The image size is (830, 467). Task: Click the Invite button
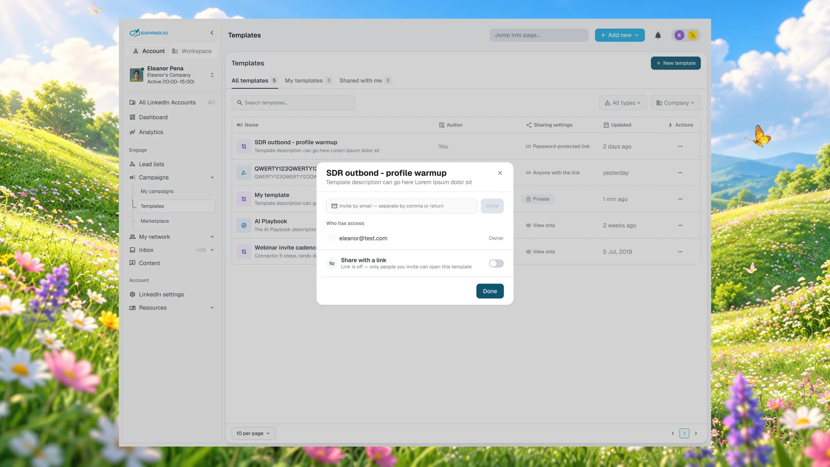coord(492,206)
